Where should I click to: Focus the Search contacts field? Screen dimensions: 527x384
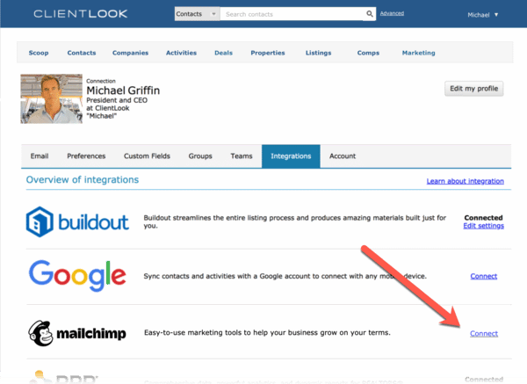click(x=292, y=14)
